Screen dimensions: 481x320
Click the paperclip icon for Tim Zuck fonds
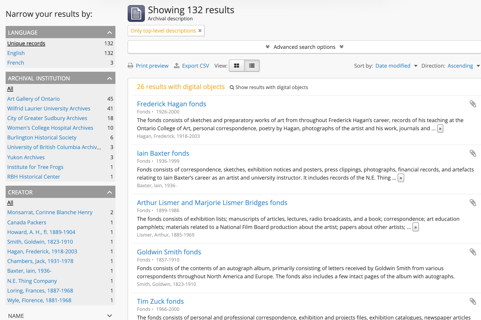click(473, 301)
